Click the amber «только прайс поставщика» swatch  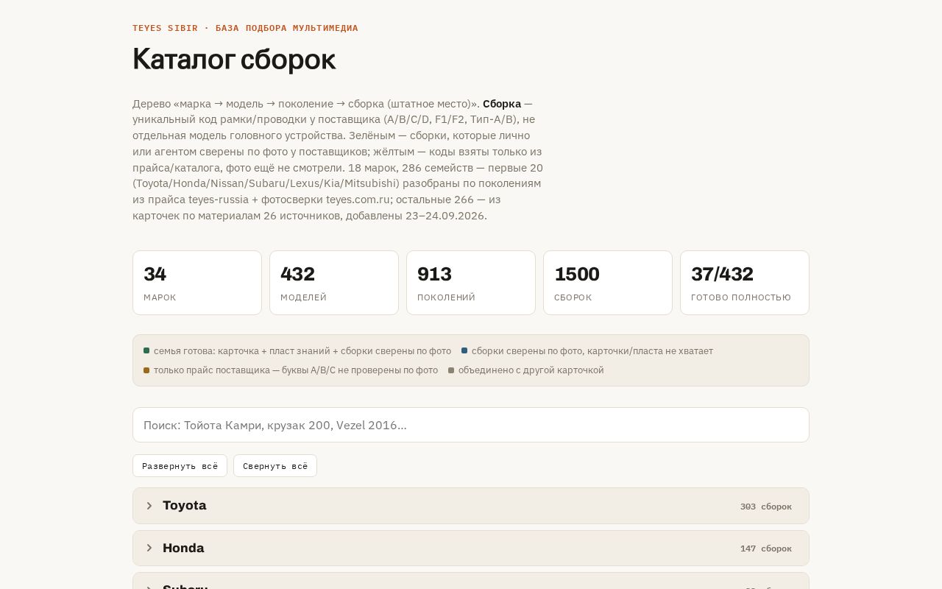coord(146,370)
